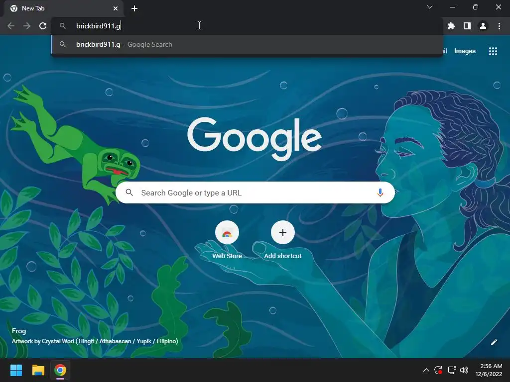Click the back navigation arrow

click(11, 26)
